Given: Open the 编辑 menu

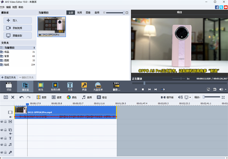Looking at the screenshot, I should coord(9,7).
